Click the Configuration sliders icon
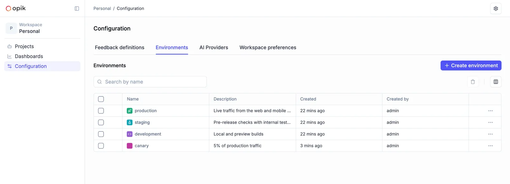Viewport: 510px width, 184px height. coord(10,66)
